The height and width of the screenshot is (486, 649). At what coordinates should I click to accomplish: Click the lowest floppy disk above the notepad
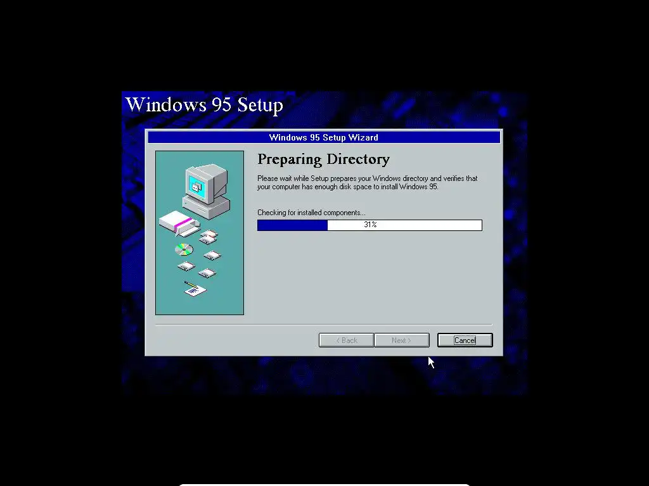pos(207,273)
